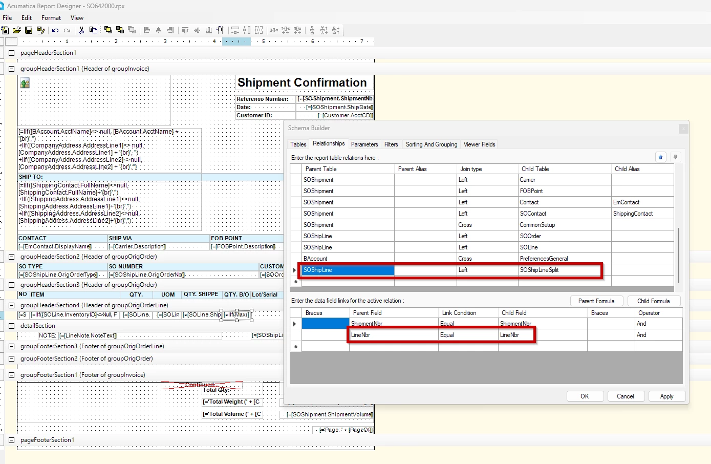This screenshot has height=464, width=711.
Task: Select the BAccount parent table cell
Action: [348, 259]
